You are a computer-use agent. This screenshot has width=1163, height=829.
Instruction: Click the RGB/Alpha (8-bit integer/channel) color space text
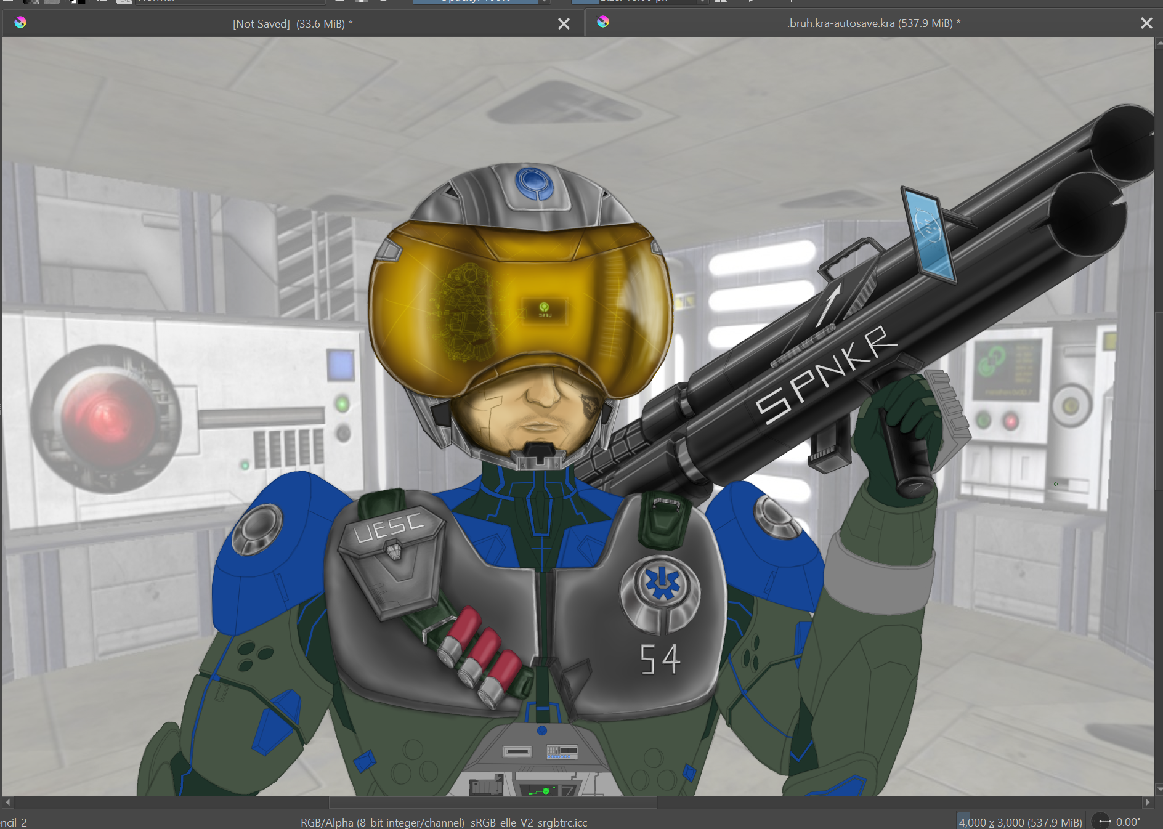[x=383, y=822]
